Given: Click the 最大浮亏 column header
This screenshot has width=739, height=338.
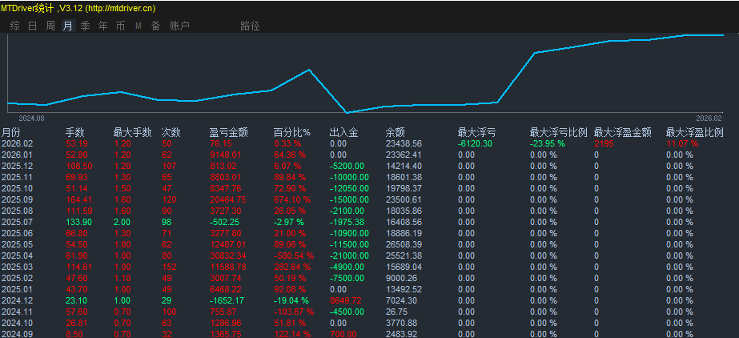Looking at the screenshot, I should (x=476, y=132).
